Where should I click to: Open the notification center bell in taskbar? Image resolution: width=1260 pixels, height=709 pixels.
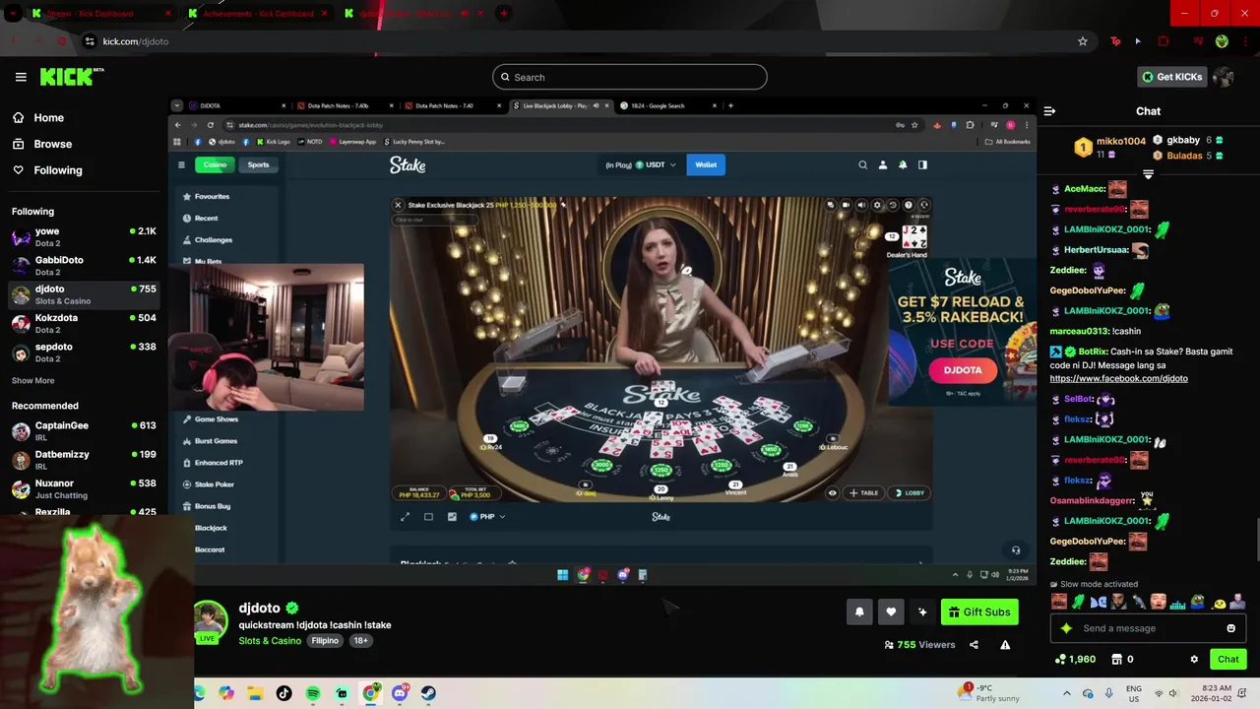click(x=1243, y=693)
